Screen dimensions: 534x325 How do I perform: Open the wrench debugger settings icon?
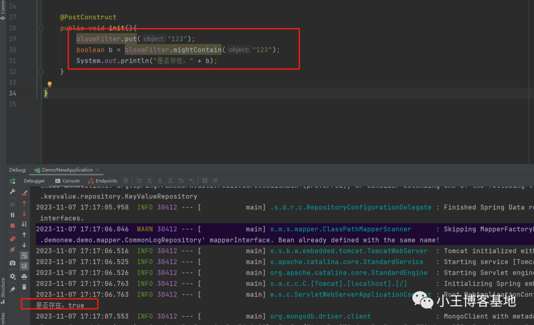(12, 192)
